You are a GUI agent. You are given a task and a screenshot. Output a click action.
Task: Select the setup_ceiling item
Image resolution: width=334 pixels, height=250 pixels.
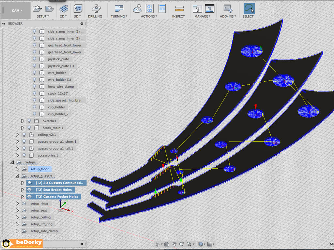click(40, 217)
